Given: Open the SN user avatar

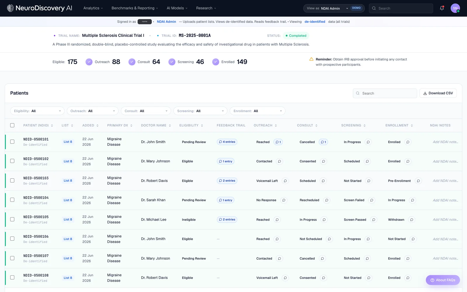Looking at the screenshot, I should click(455, 8).
